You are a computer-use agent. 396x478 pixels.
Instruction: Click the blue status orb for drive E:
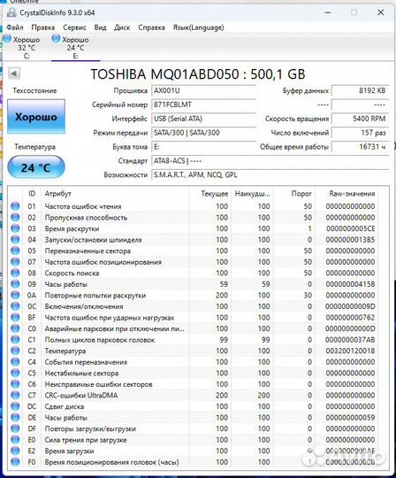pyautogui.click(x=56, y=39)
